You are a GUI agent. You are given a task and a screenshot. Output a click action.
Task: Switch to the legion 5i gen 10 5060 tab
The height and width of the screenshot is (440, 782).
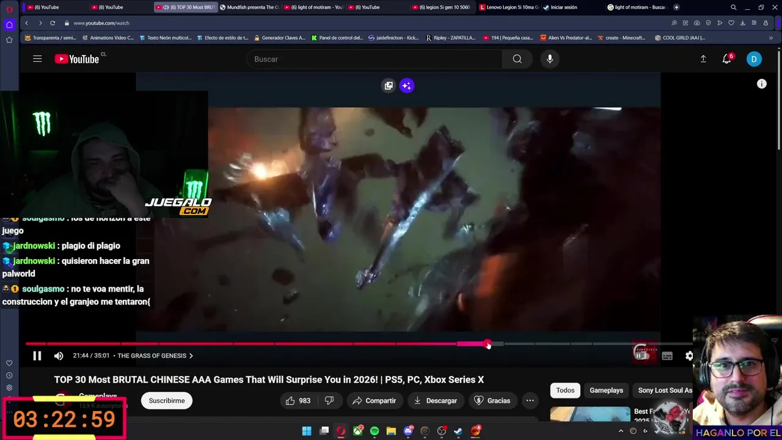(x=442, y=7)
